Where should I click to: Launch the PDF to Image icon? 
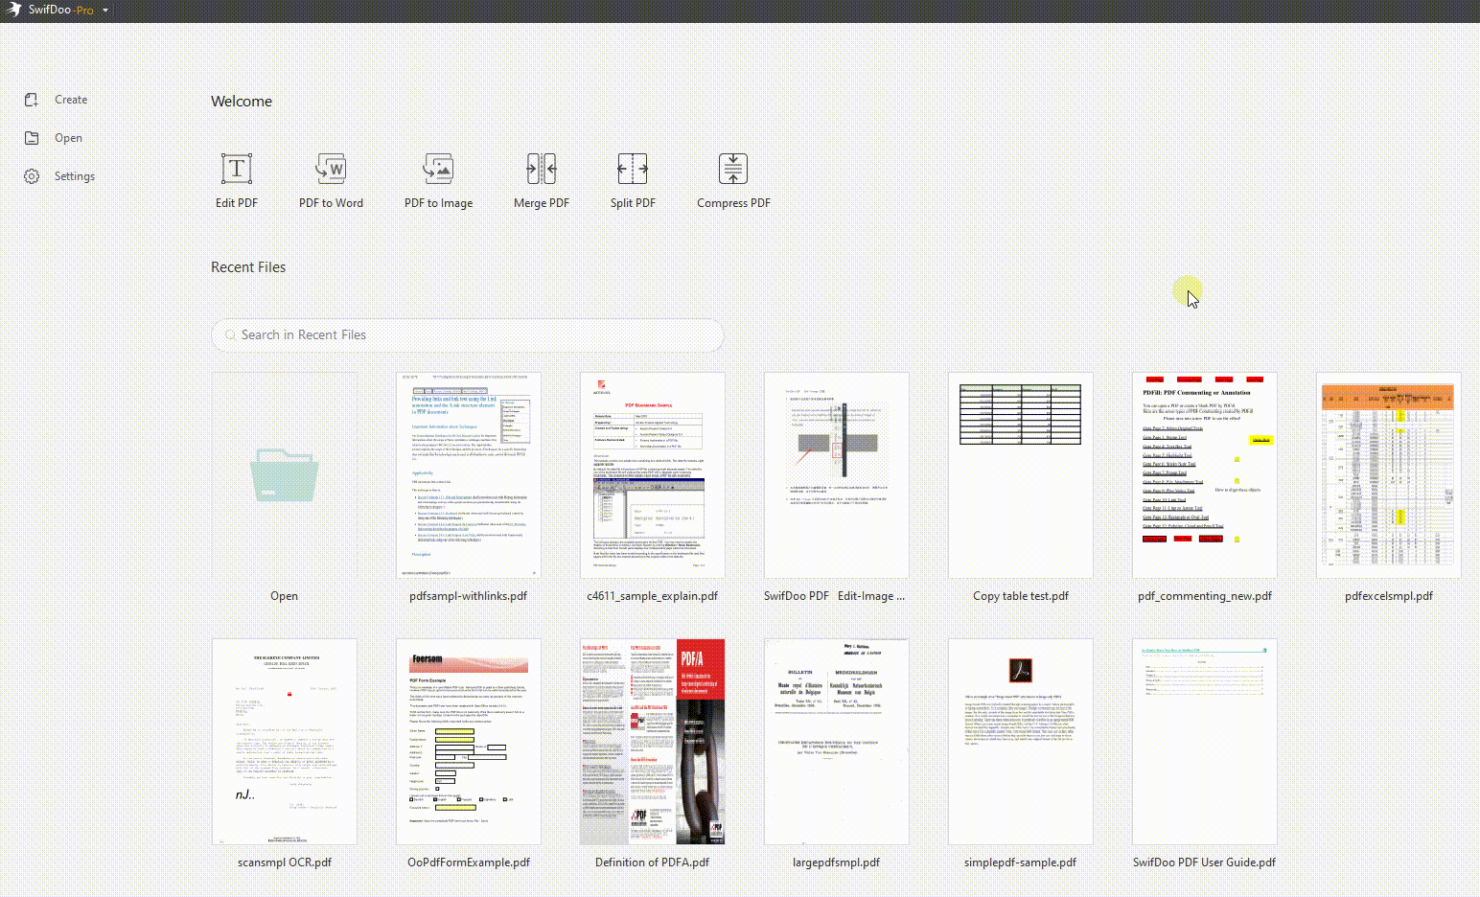pyautogui.click(x=438, y=169)
